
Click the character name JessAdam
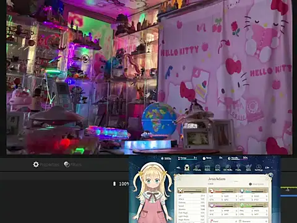click(x=217, y=179)
